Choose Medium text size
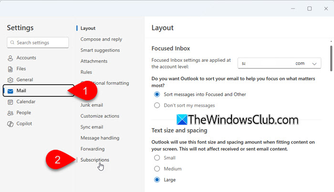 click(157, 169)
